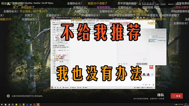The width and height of the screenshot is (189, 106).
Task: Open Google Chrome from the taskbar
Action: (9, 105)
